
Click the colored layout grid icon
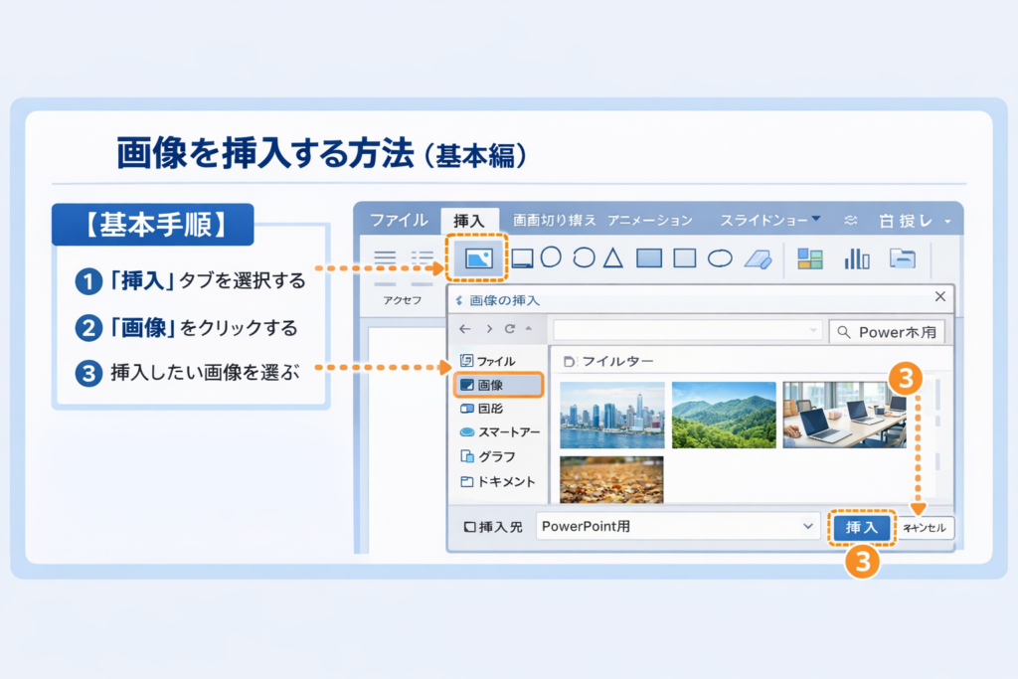point(810,258)
